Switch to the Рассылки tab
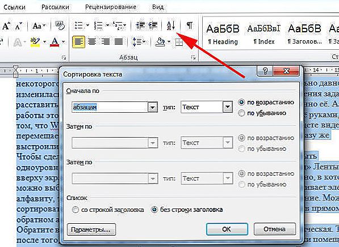 pyautogui.click(x=55, y=7)
